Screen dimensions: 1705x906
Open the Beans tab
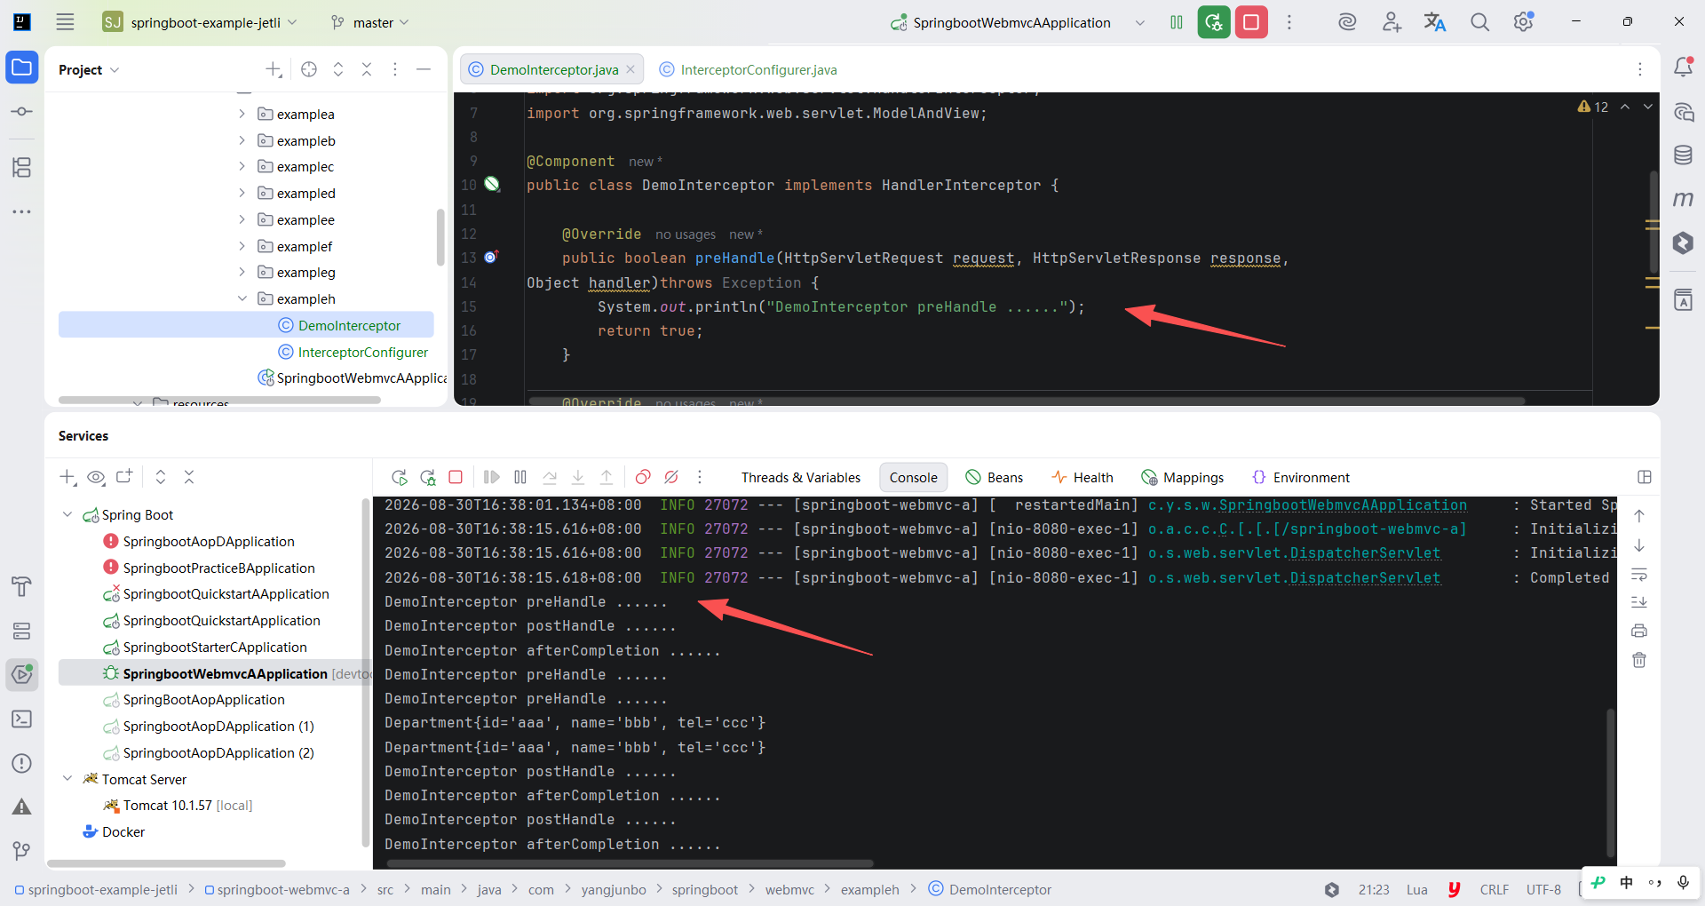coord(995,477)
